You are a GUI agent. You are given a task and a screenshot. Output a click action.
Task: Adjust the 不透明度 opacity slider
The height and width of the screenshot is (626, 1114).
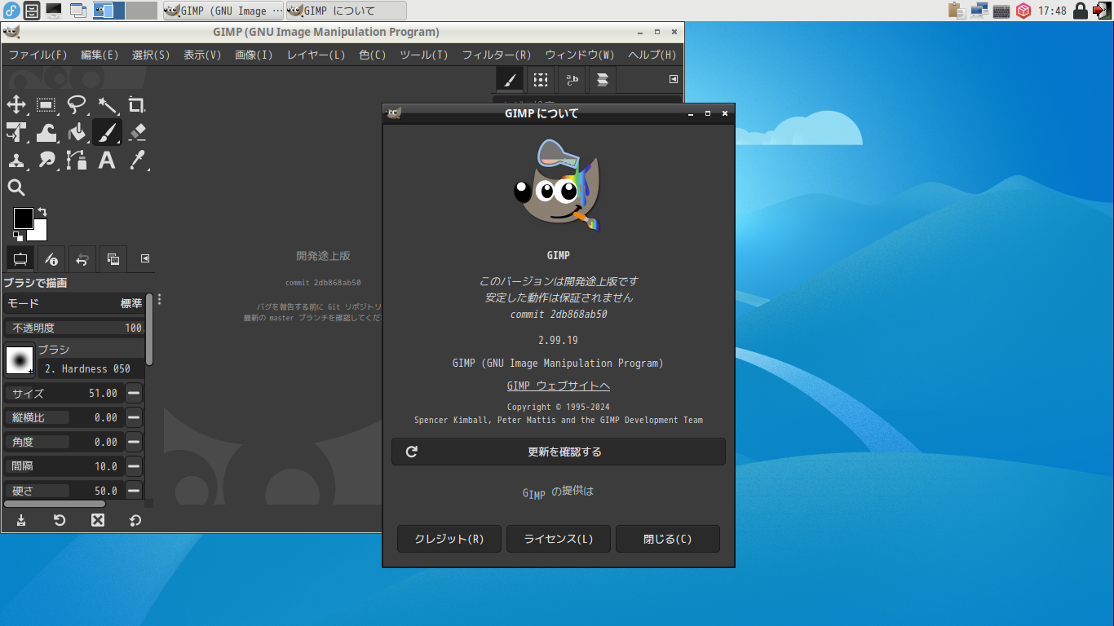73,328
